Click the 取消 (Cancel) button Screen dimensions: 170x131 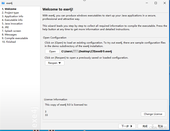pos(160,126)
